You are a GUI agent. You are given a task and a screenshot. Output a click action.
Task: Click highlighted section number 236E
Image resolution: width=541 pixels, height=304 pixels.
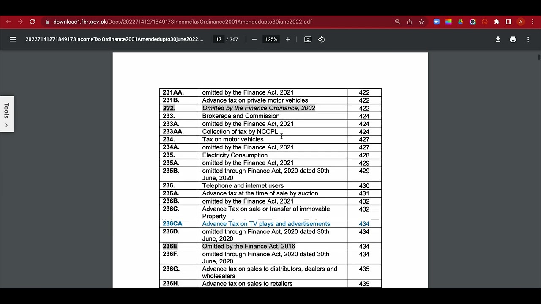170,246
